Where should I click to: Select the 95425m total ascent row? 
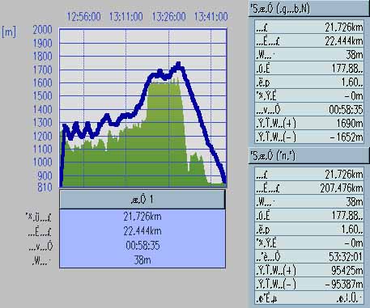tap(309, 270)
